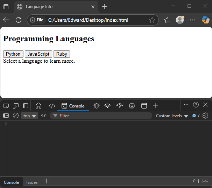Open the Favorites list

[167, 20]
